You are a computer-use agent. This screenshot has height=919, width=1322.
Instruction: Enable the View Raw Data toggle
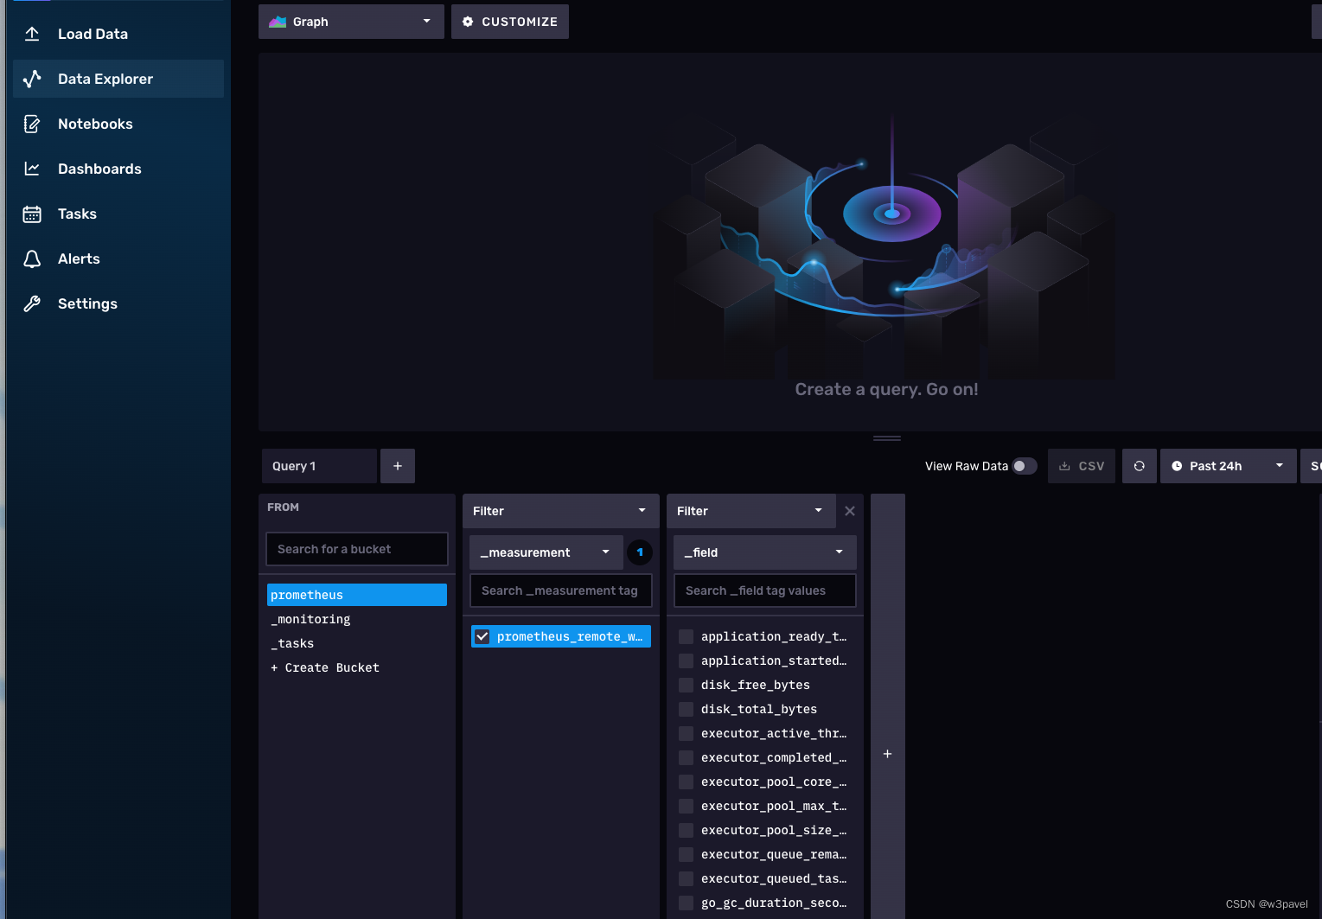coord(1025,465)
